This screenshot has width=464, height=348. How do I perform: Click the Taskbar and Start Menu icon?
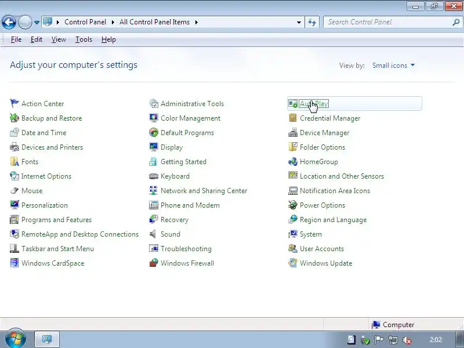(x=14, y=248)
